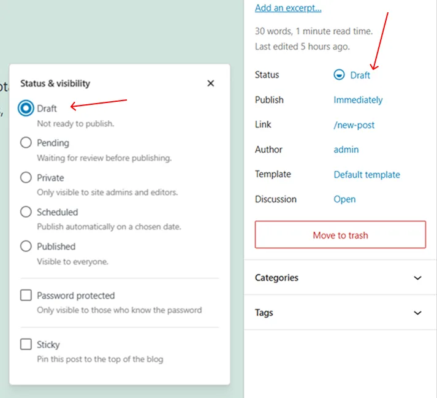The width and height of the screenshot is (437, 398).
Task: Choose the Private status radio button
Action: [x=26, y=177]
